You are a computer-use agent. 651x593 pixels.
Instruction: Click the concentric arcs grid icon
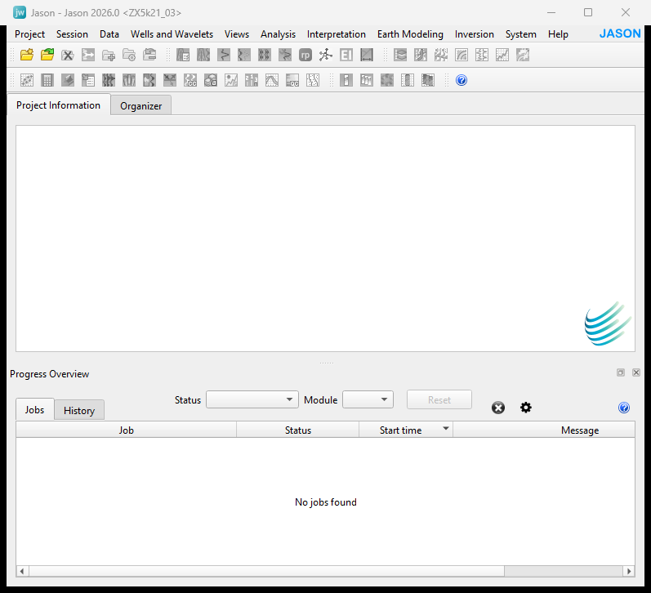point(461,55)
